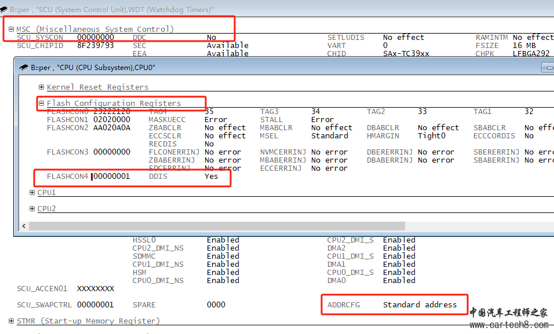Click the DBERERRINJ No error value
554x334 pixels.
(x=436, y=152)
